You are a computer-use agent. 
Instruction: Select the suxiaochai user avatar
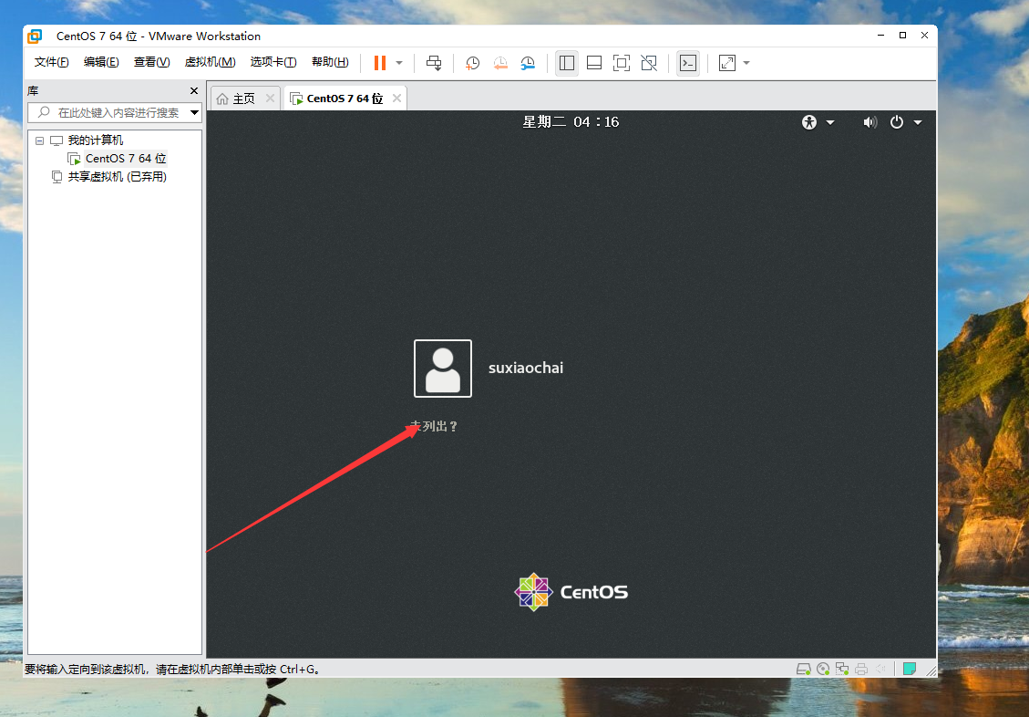click(x=443, y=369)
